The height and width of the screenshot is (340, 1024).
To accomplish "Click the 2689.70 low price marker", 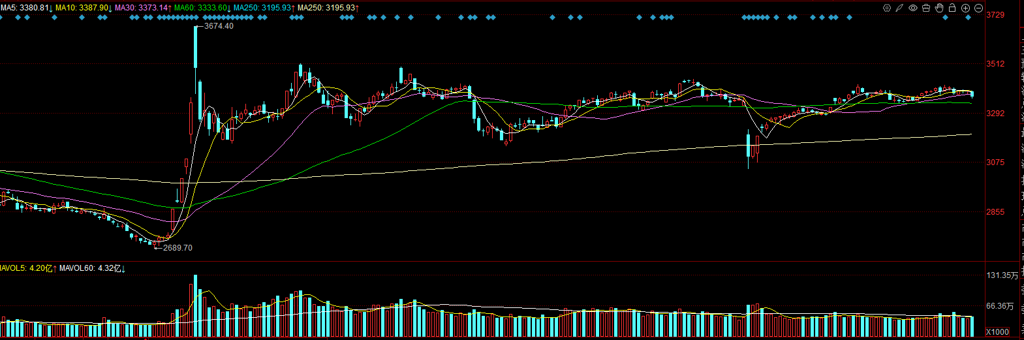I will 178,248.
